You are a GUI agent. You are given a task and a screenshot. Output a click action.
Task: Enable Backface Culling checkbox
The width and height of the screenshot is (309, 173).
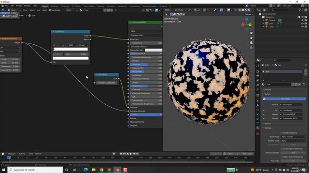click(281, 133)
